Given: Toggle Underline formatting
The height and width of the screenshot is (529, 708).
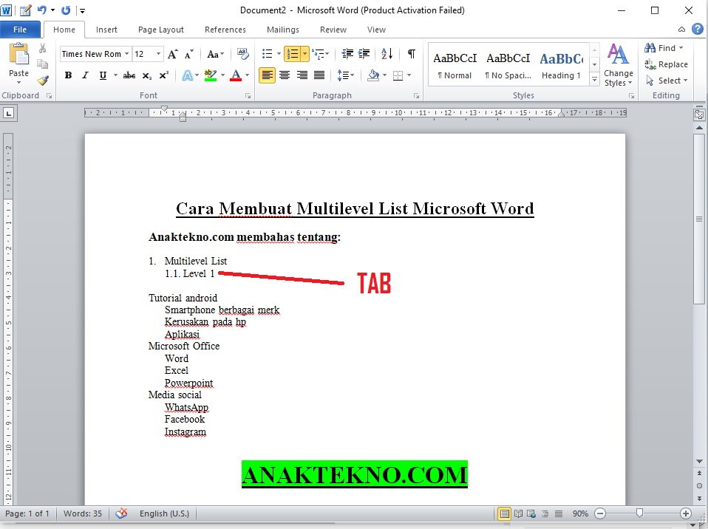Looking at the screenshot, I should [x=103, y=75].
